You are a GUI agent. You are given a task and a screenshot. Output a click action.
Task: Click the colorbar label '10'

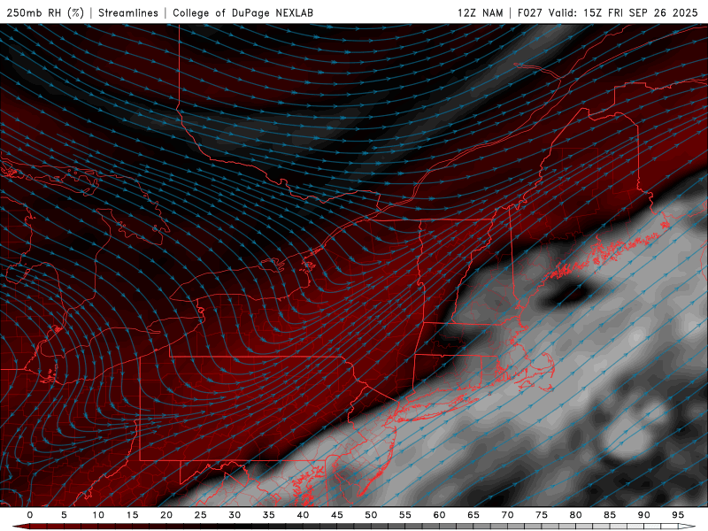coord(98,515)
